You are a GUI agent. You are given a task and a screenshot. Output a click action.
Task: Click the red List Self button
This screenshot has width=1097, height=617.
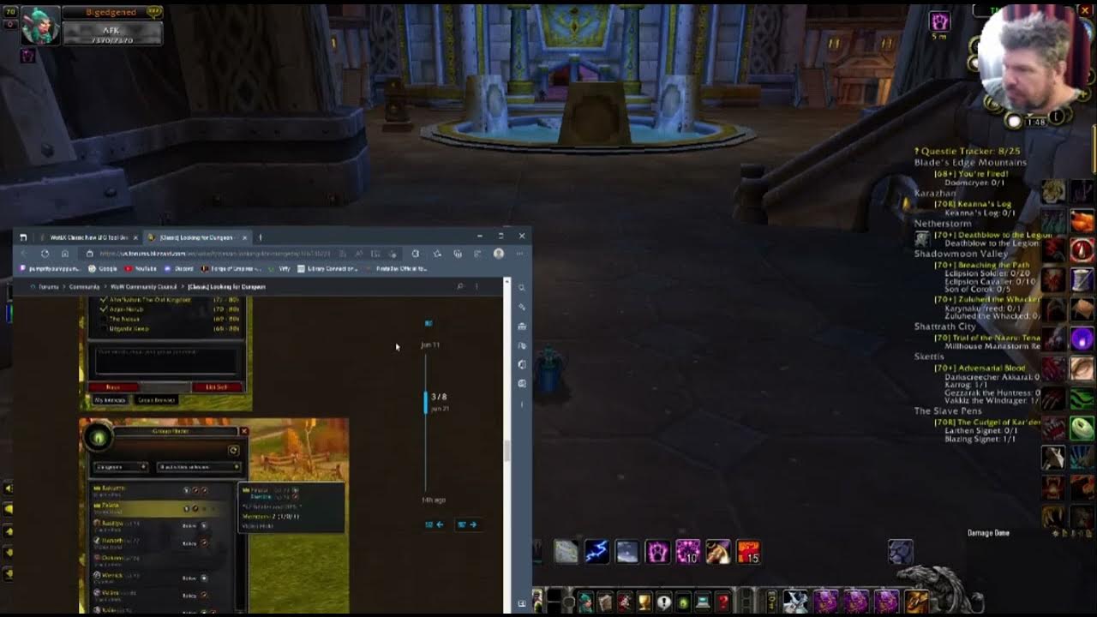tap(217, 387)
